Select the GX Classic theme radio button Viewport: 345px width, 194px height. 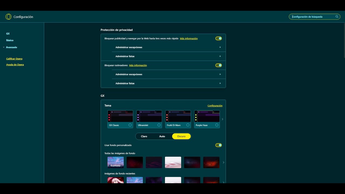pos(130,125)
